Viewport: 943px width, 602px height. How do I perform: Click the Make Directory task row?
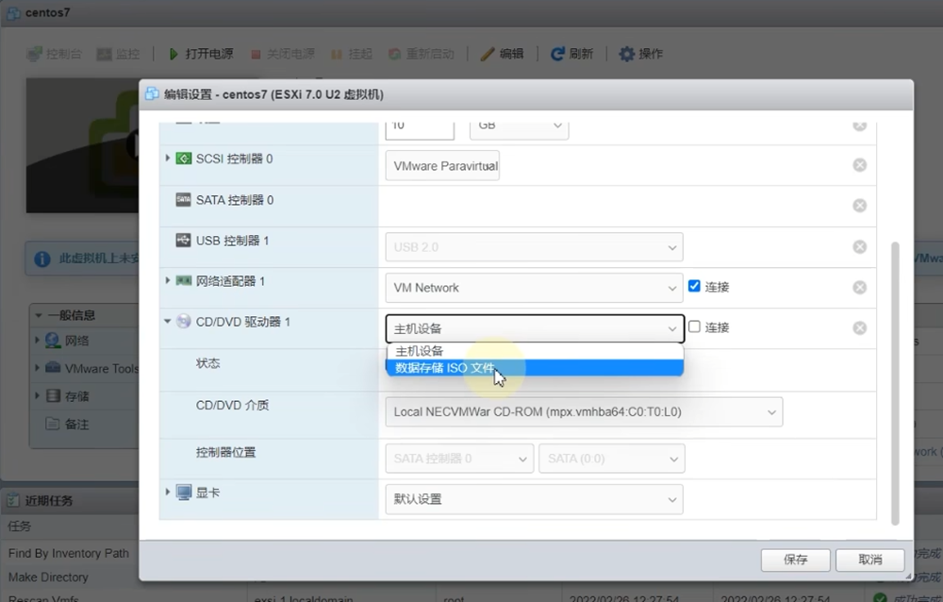point(48,577)
